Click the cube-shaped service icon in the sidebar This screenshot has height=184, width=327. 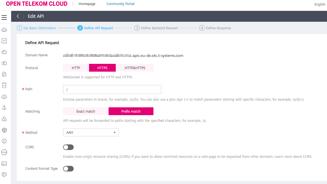click(4, 130)
